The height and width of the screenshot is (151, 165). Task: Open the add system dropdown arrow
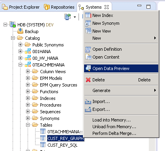[x=75, y=17]
